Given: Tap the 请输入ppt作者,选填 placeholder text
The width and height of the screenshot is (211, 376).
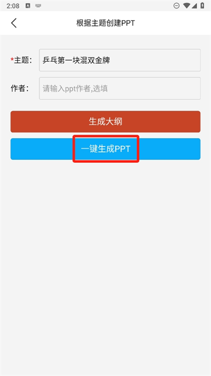Looking at the screenshot, I should click(75, 88).
